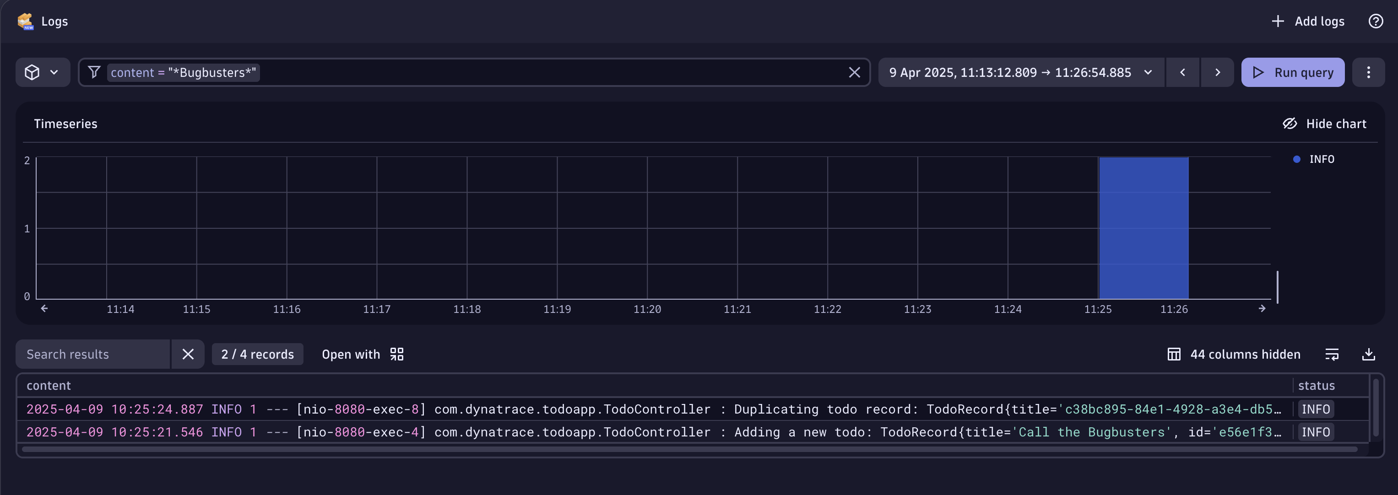Toggle line wrap icon
This screenshot has height=495, width=1398.
coord(1332,354)
